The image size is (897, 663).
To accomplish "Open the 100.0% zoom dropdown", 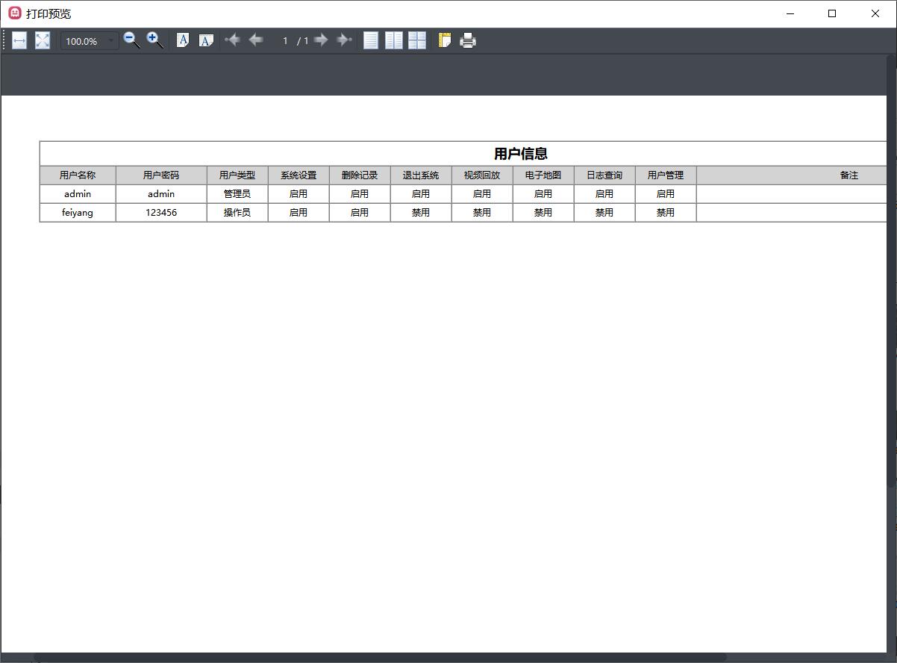I will (111, 40).
